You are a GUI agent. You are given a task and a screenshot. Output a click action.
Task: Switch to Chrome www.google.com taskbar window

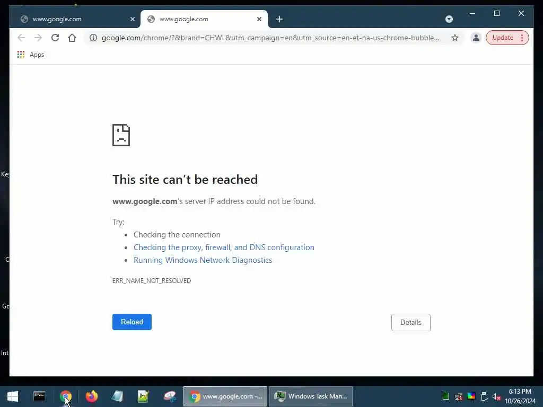pos(225,396)
